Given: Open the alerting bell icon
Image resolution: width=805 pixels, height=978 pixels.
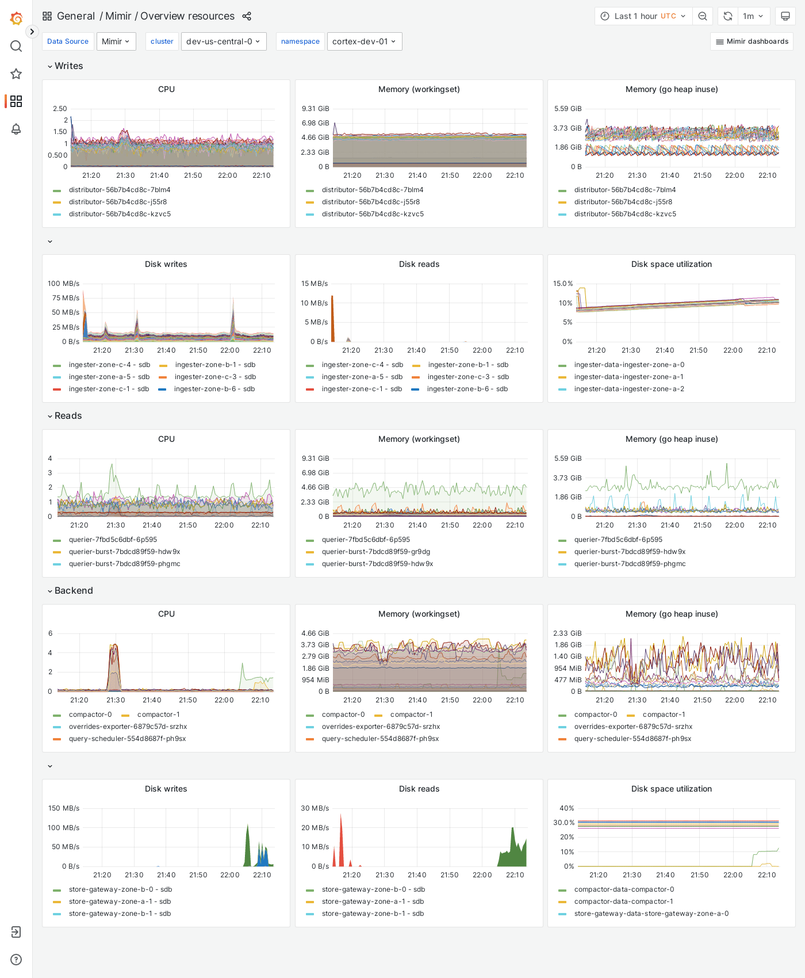Looking at the screenshot, I should click(16, 129).
